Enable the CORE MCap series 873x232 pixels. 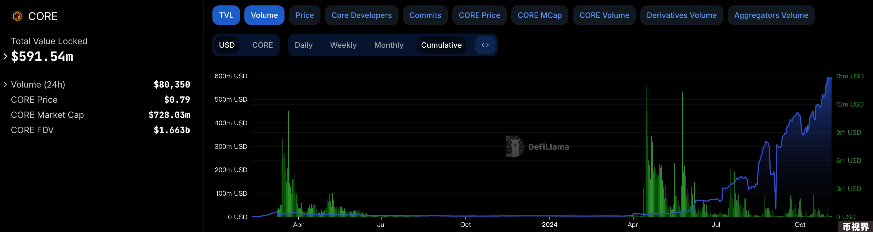point(539,15)
